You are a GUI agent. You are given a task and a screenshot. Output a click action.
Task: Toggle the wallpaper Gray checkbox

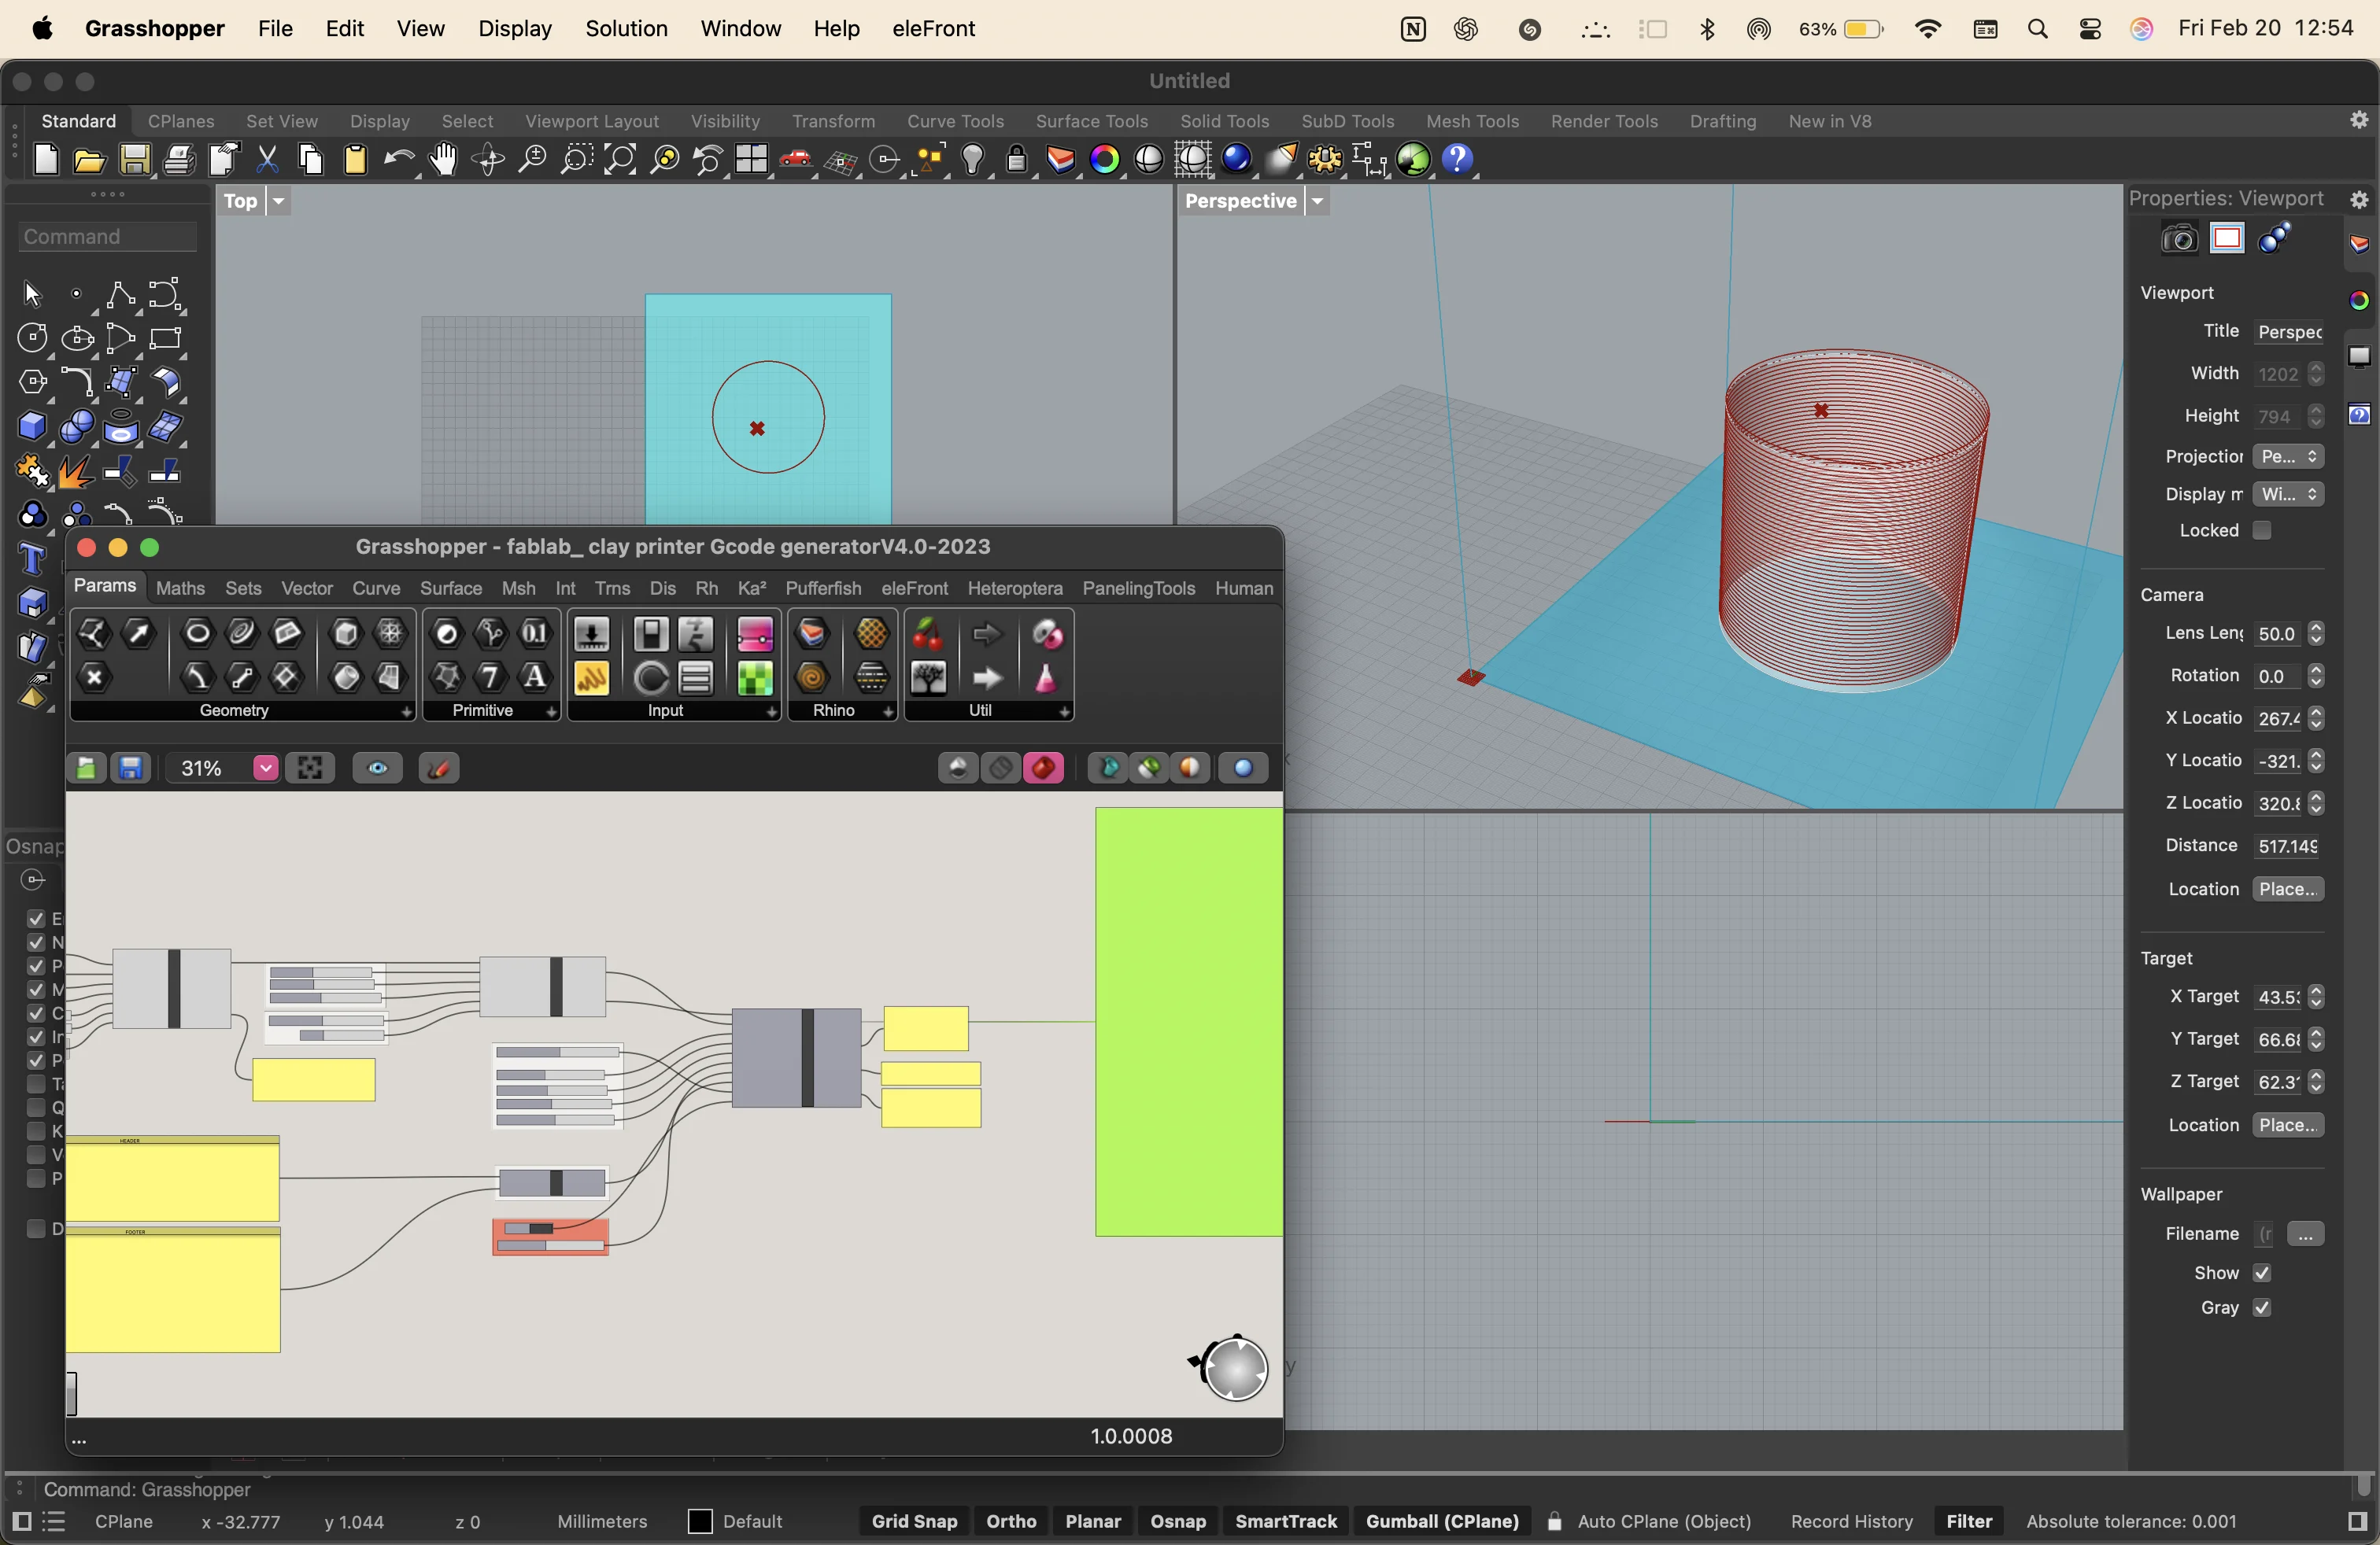pos(2262,1308)
